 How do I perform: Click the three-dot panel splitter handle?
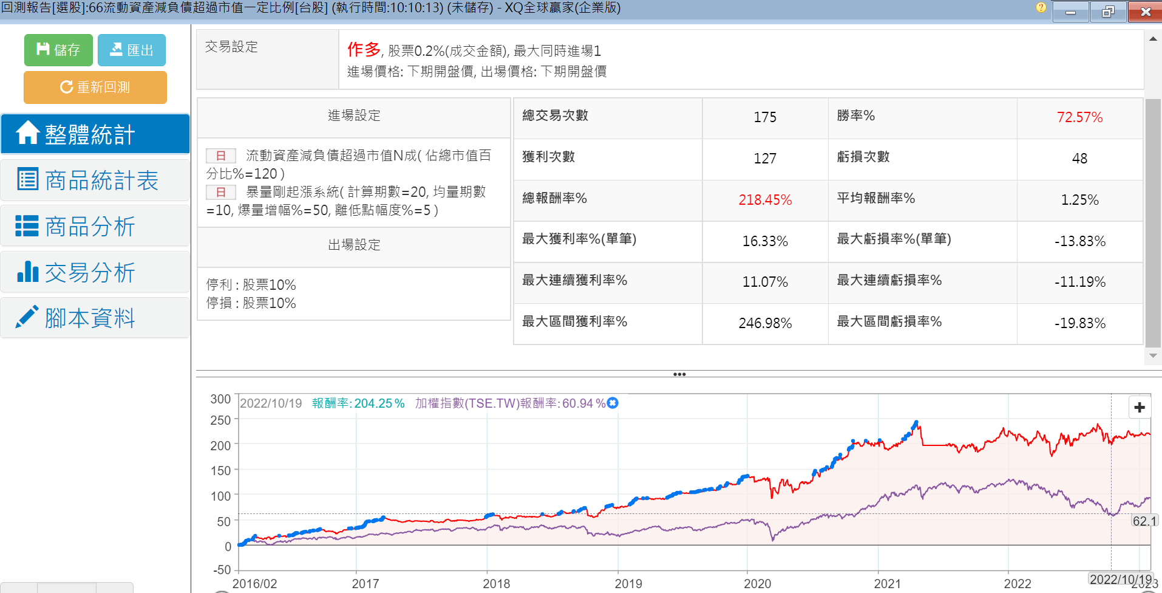[x=679, y=374]
